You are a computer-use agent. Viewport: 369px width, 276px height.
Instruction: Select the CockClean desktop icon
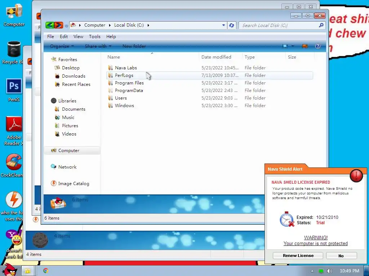pyautogui.click(x=12, y=165)
